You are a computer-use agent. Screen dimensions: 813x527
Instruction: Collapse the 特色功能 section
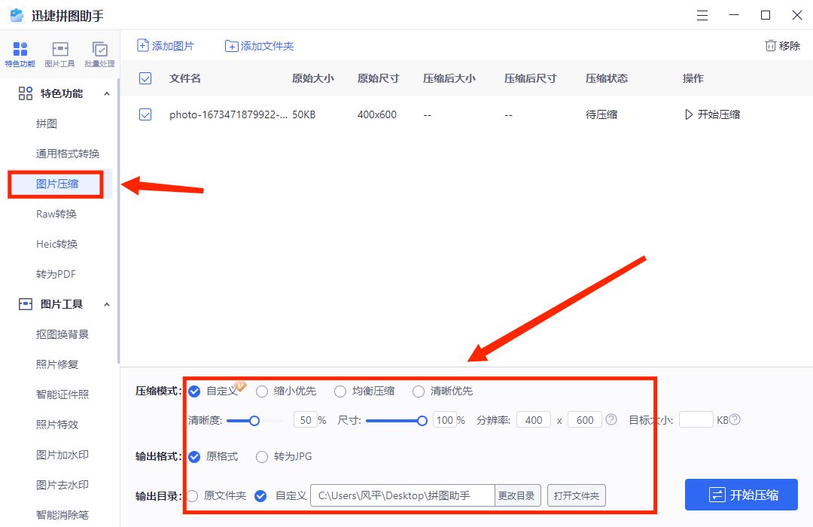pos(108,93)
